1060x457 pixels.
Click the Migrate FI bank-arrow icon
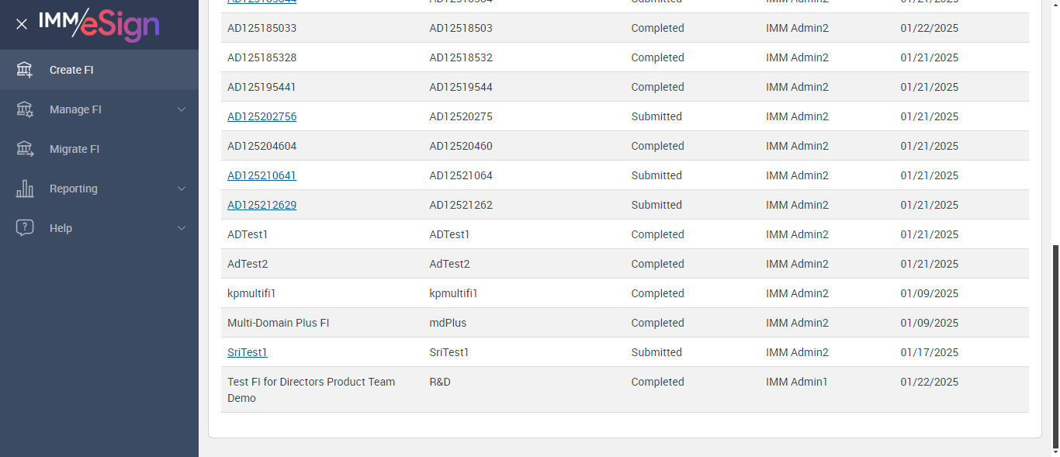click(x=25, y=149)
